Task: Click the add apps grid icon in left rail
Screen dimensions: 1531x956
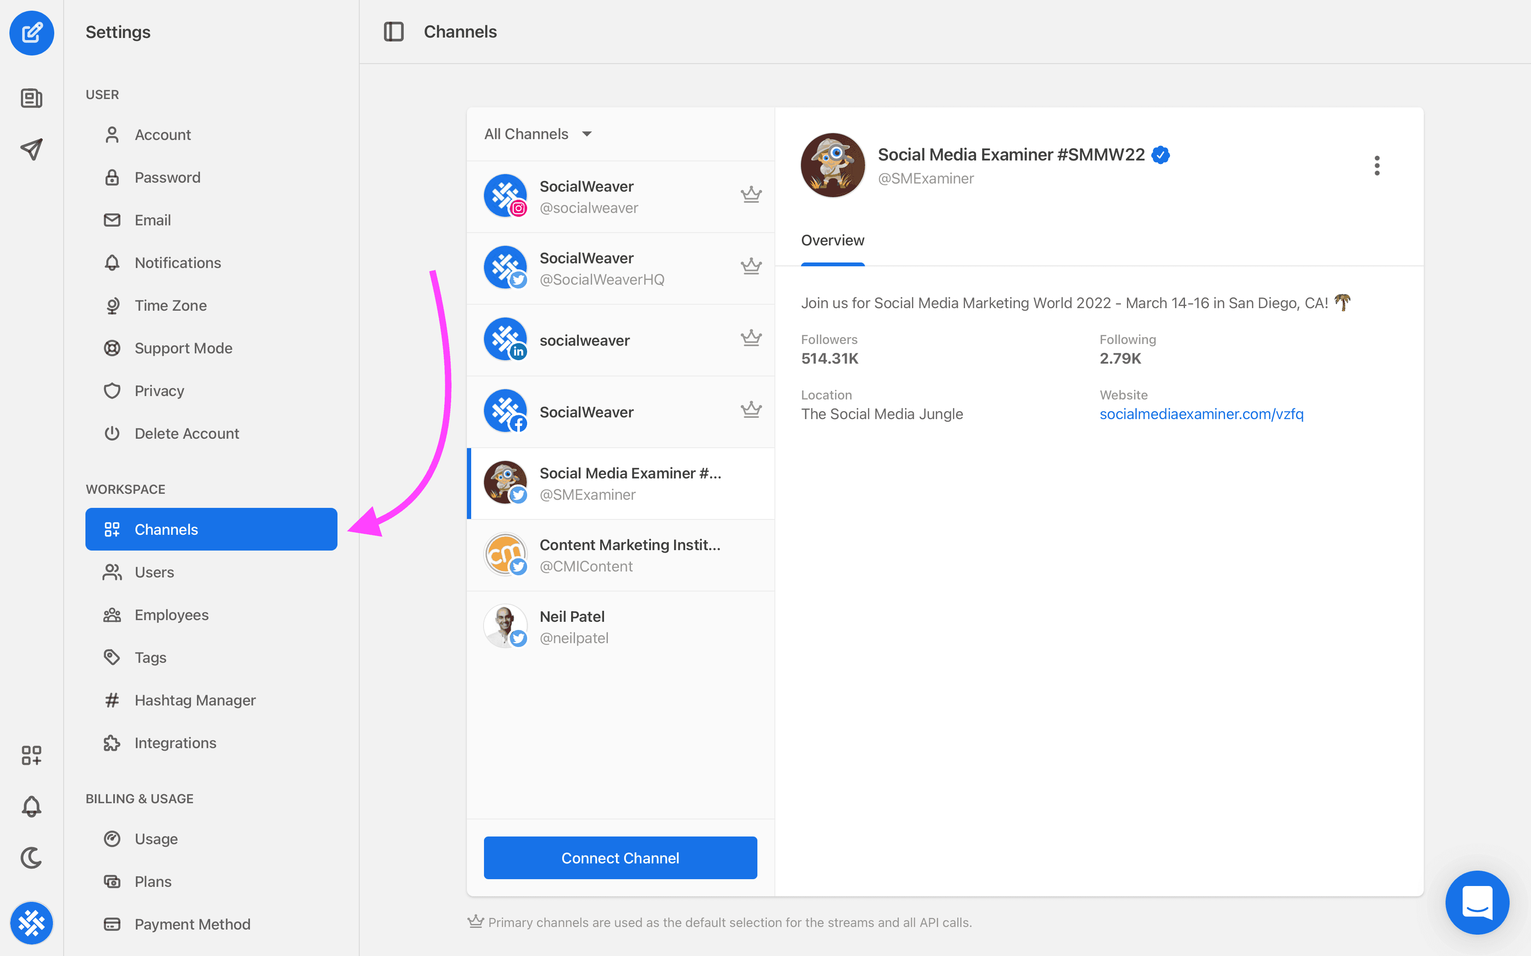Action: 32,755
